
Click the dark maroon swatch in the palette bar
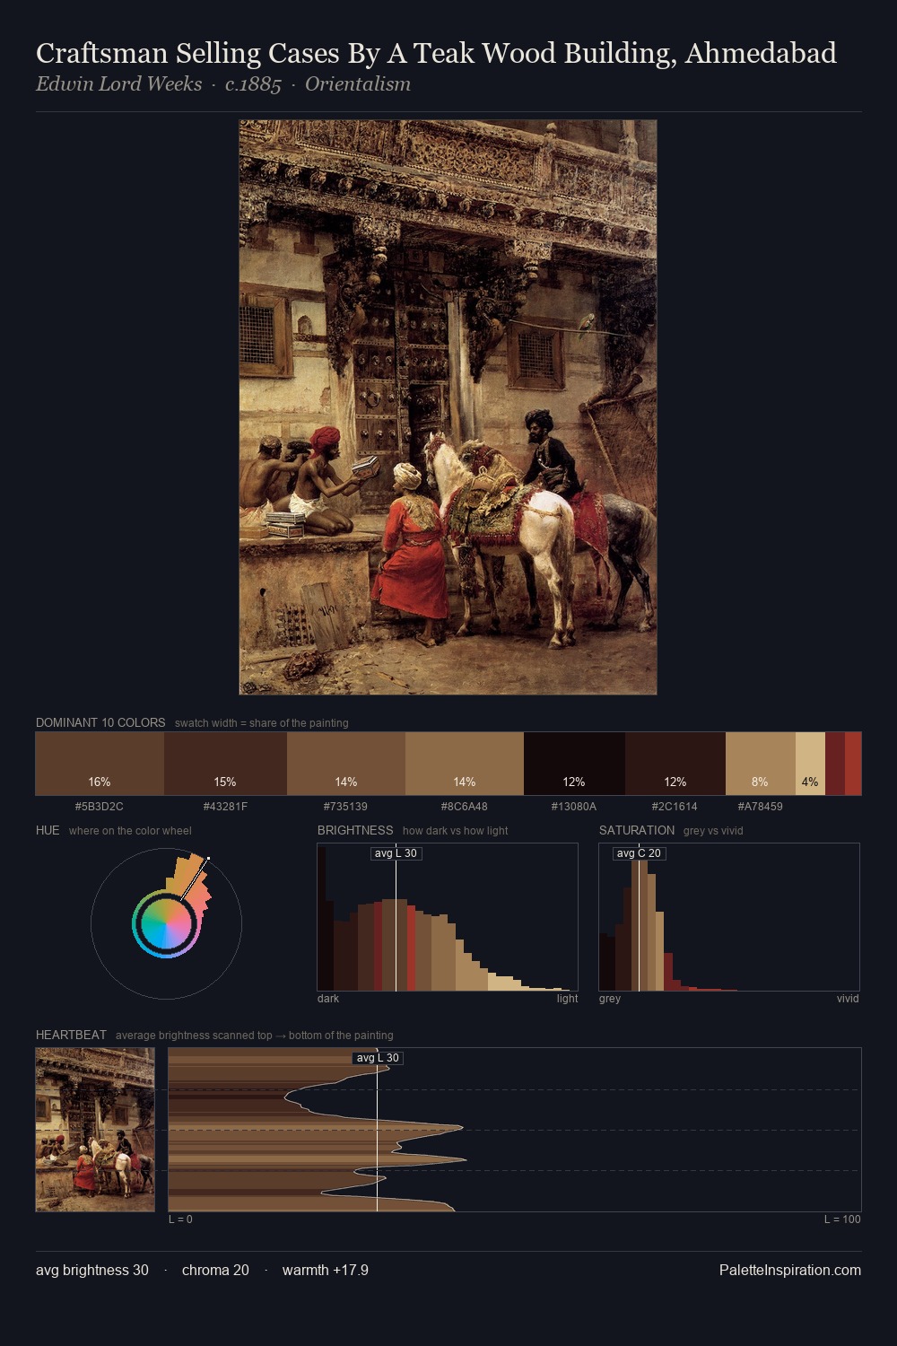[x=835, y=764]
